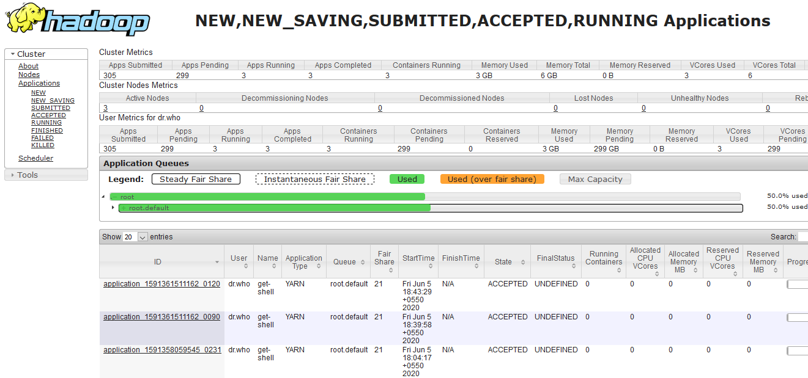Click Apps Submitted header in Cluster Metrics
The height and width of the screenshot is (378, 808).
coord(135,65)
